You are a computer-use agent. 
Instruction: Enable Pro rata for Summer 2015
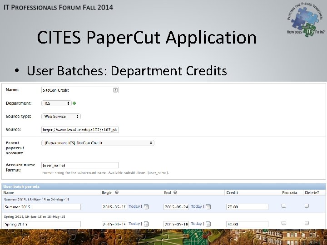[283, 206]
